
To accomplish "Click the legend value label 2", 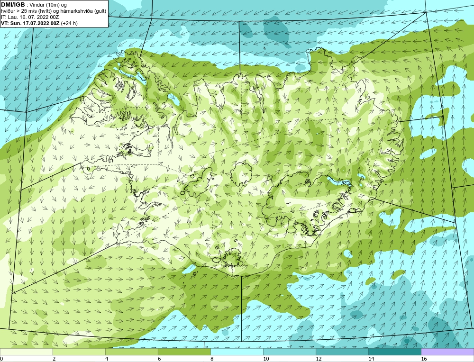I will click(x=54, y=359).
